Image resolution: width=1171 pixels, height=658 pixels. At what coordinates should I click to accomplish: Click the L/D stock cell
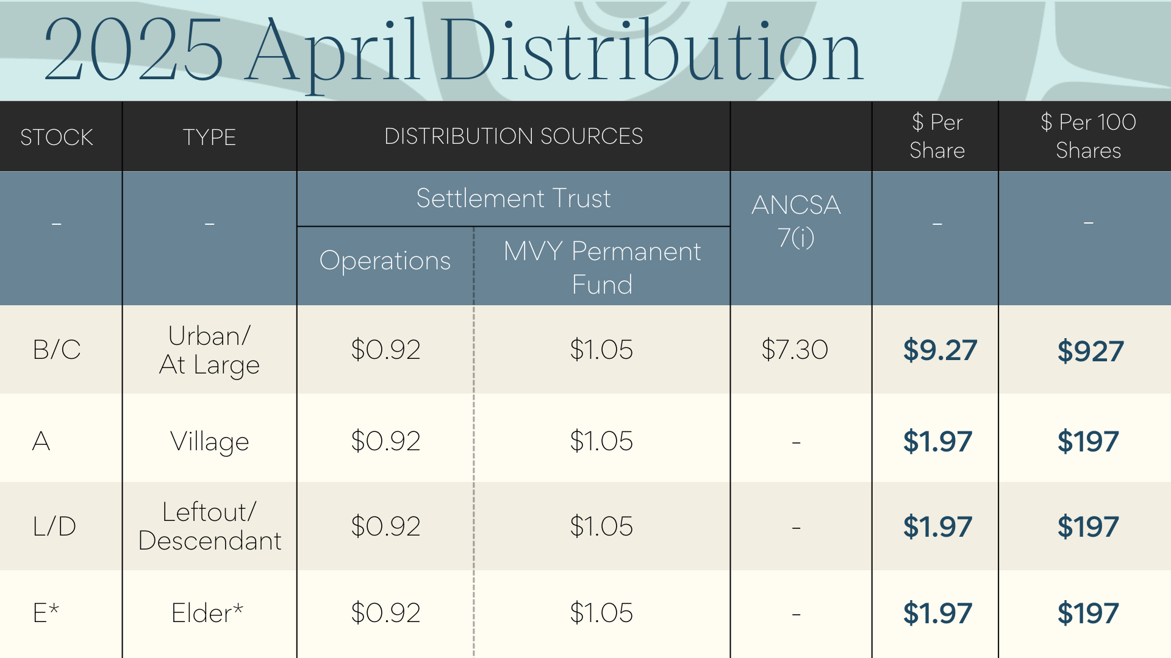tap(54, 526)
